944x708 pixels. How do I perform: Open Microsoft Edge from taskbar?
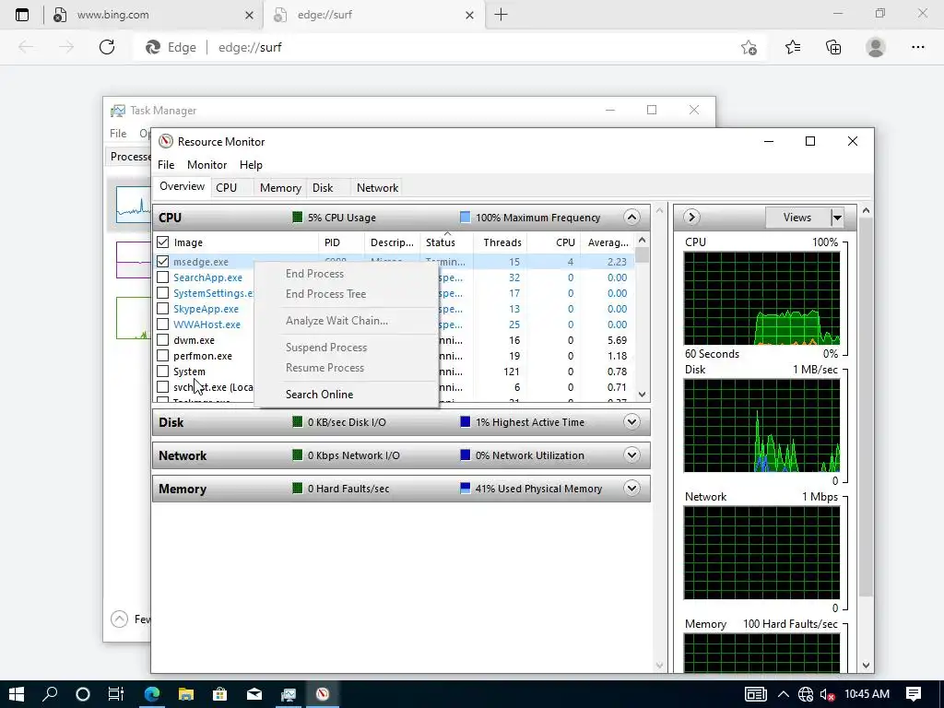pos(152,694)
